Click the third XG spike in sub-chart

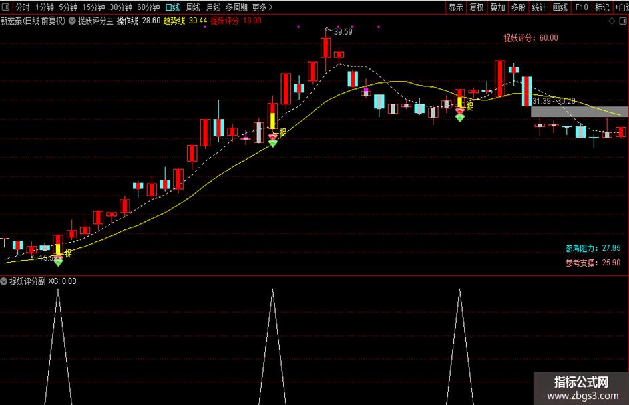(x=460, y=347)
